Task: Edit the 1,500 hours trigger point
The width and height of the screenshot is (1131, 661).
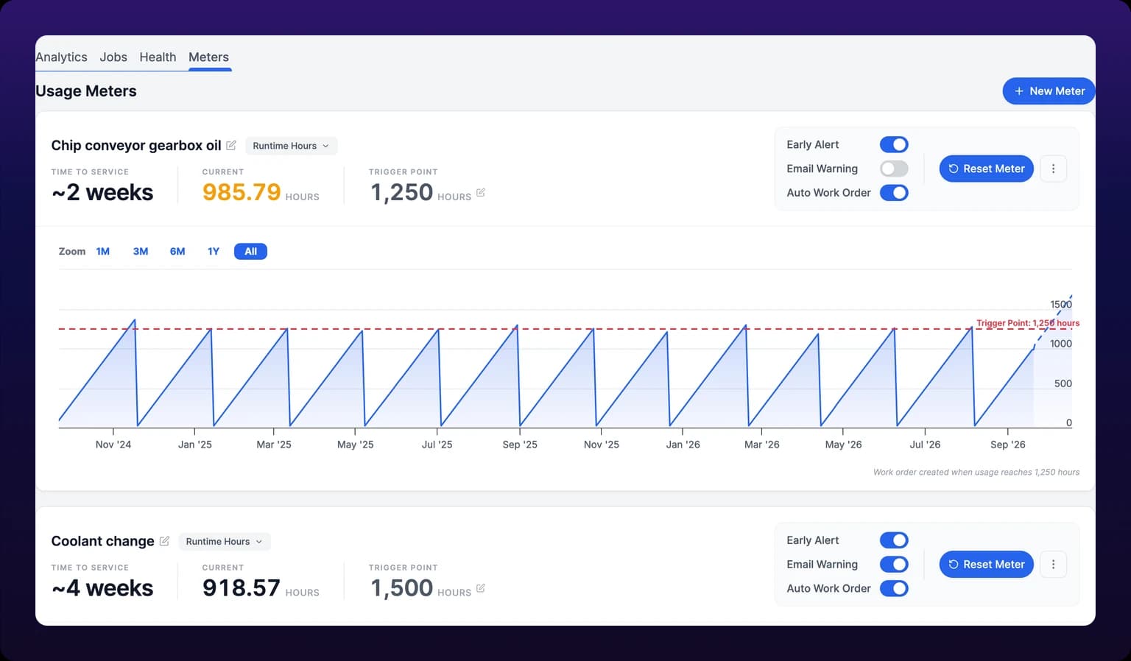Action: 481,588
